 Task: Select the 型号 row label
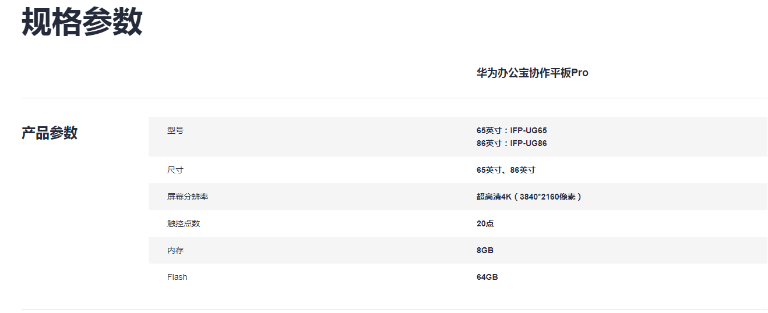point(175,130)
